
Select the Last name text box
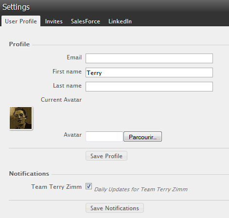(x=149, y=87)
